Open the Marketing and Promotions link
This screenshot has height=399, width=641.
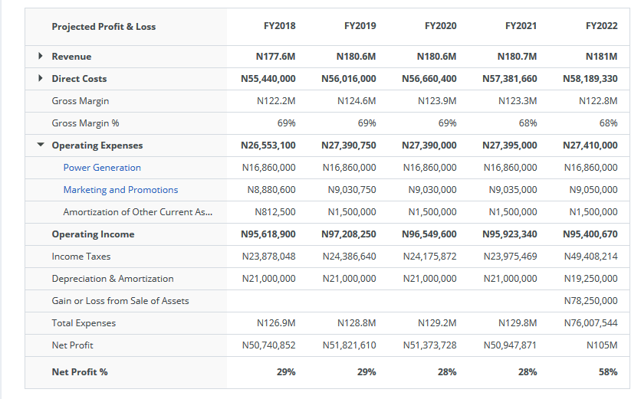click(x=120, y=190)
